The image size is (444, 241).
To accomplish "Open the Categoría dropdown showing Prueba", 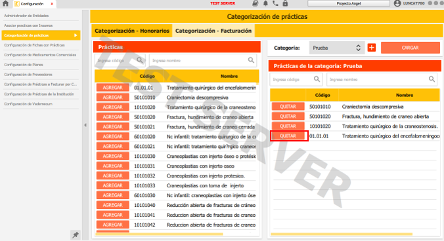I will [x=336, y=48].
